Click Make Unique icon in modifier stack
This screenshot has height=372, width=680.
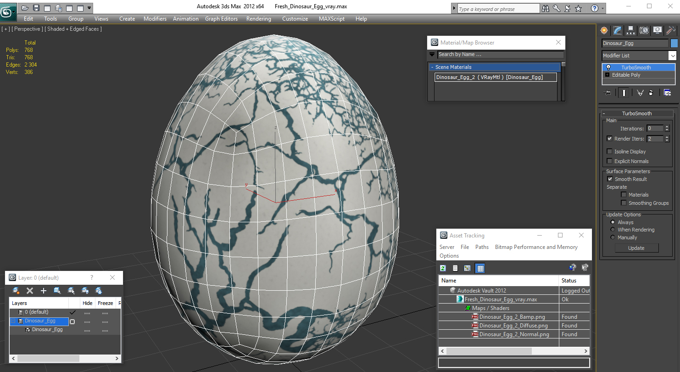coord(640,92)
